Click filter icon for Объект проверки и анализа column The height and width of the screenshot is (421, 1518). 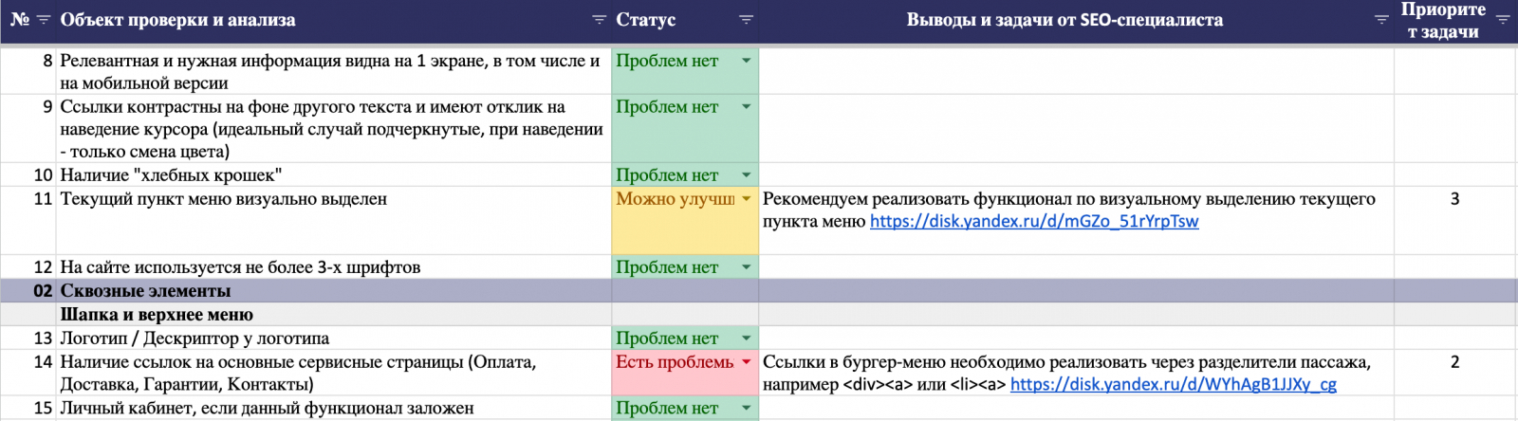599,20
